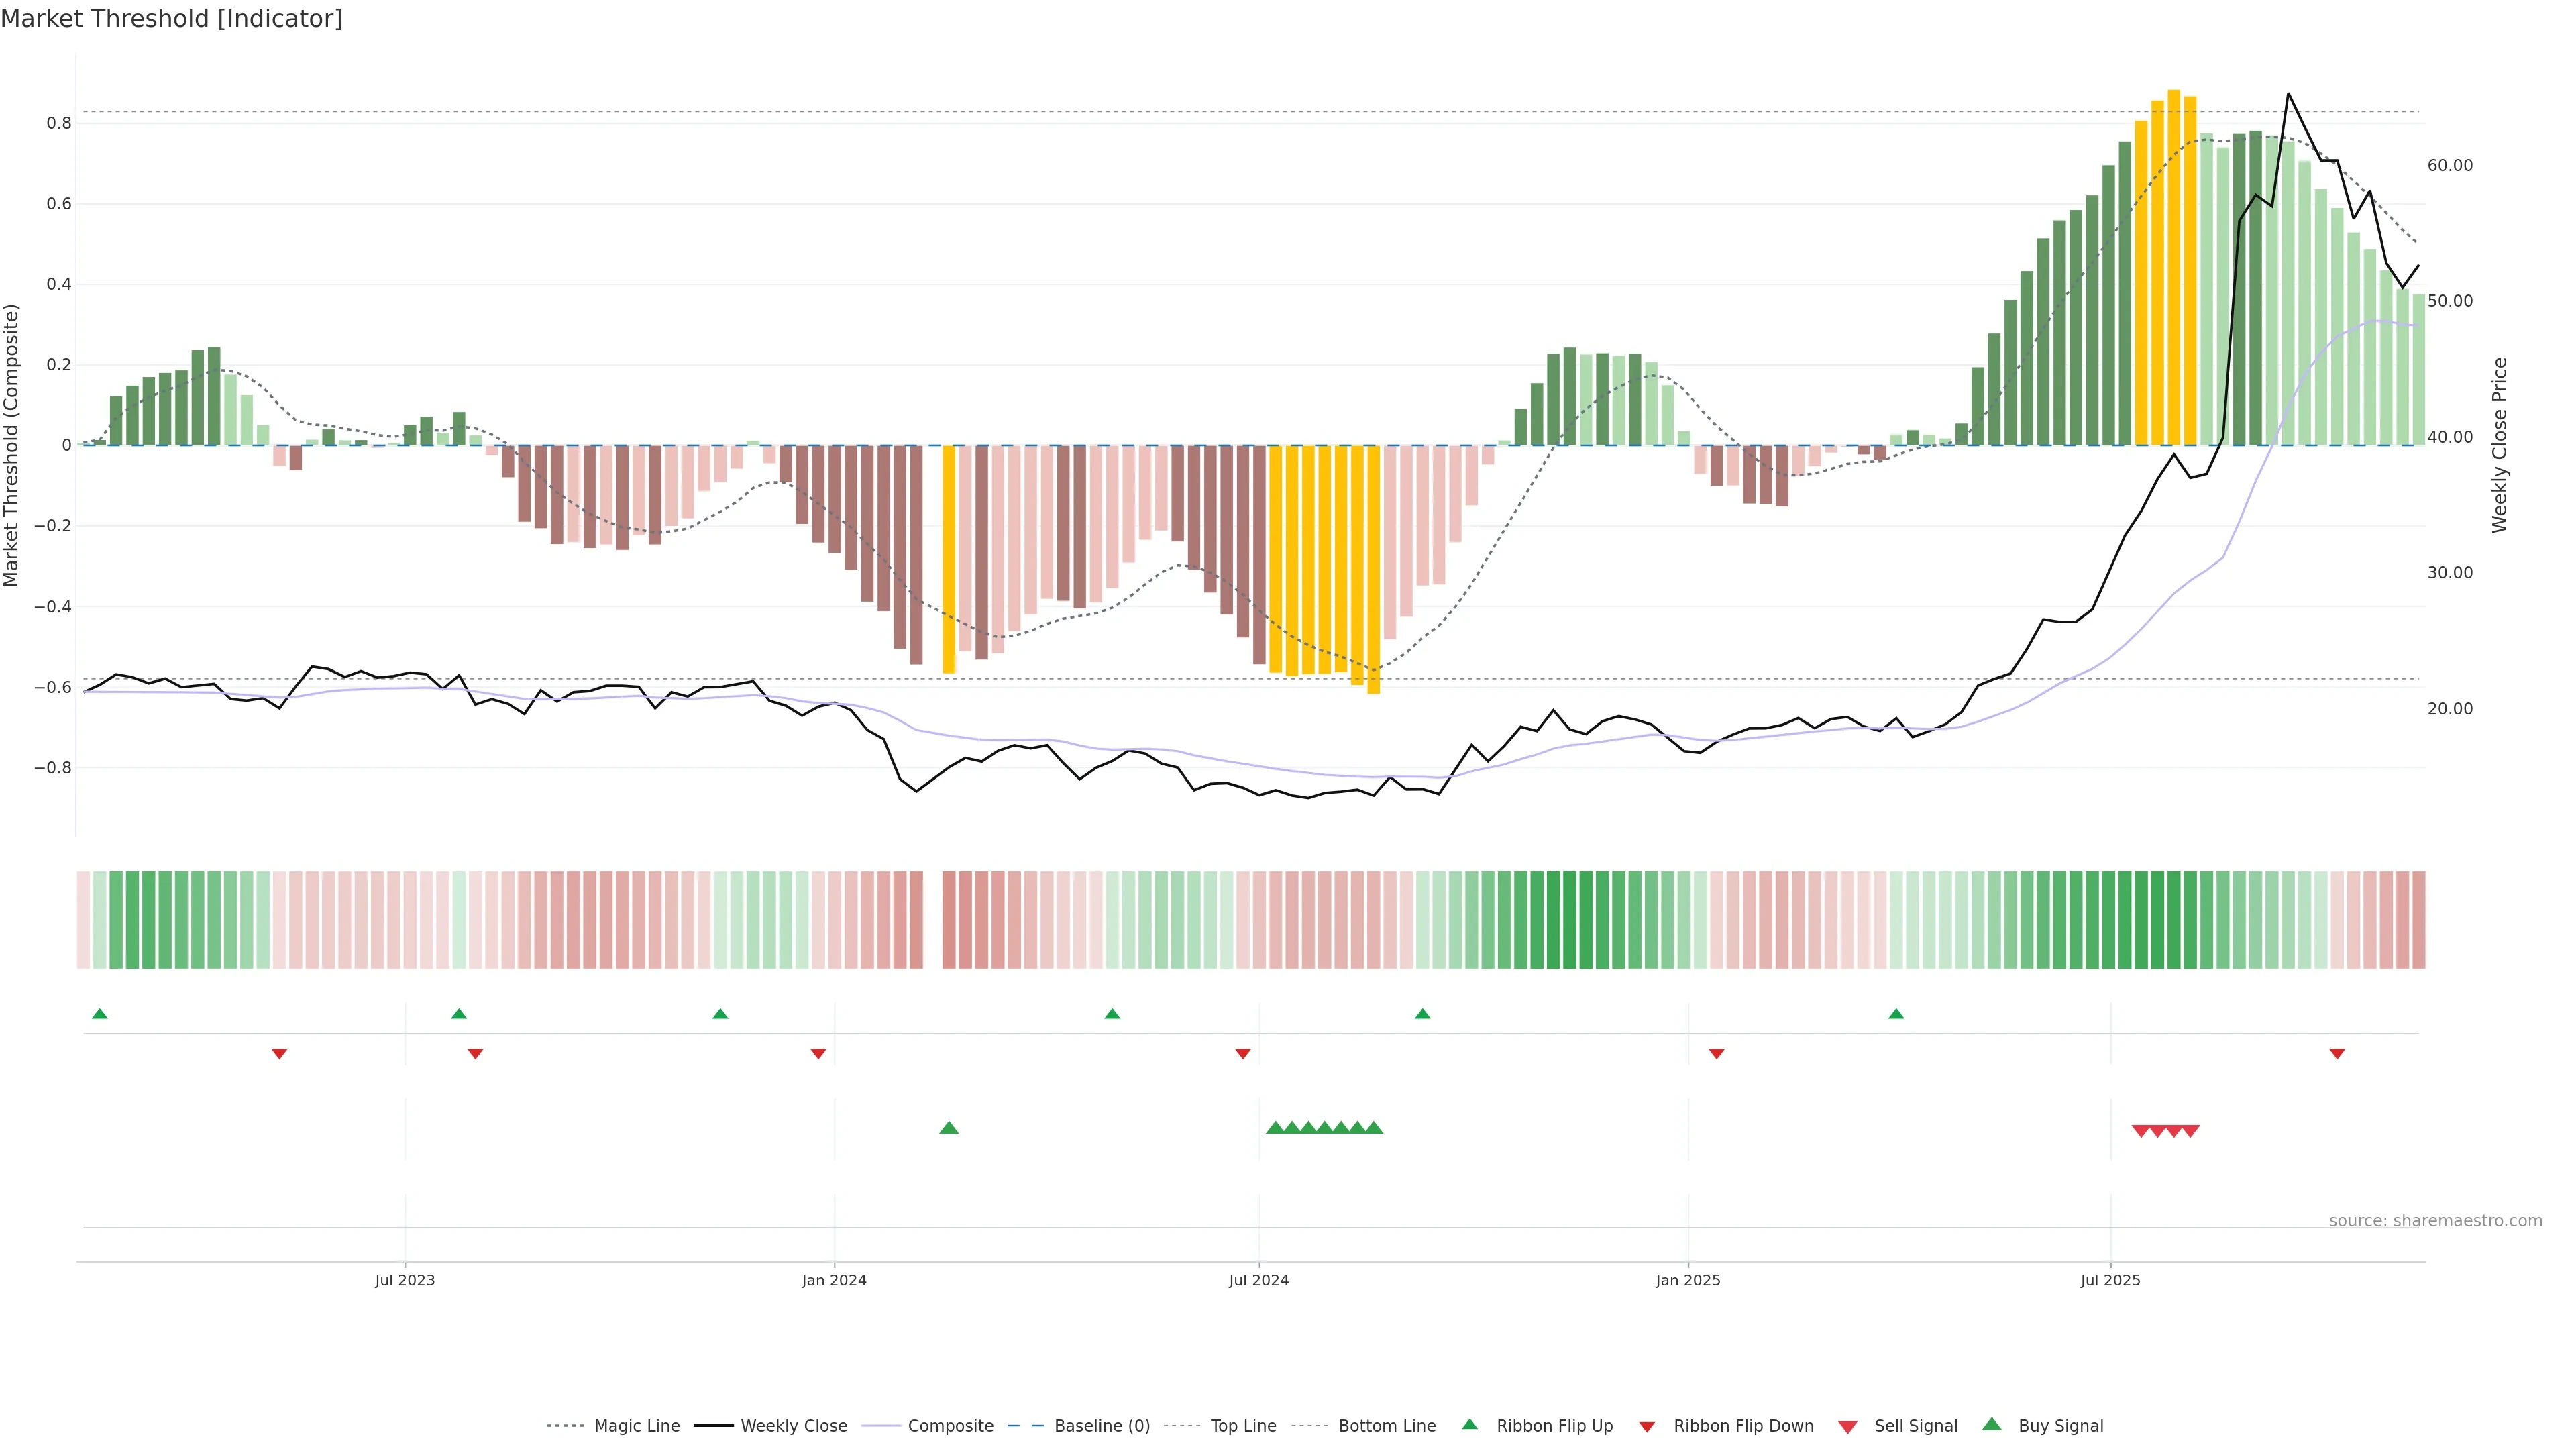The width and height of the screenshot is (2576, 1449).
Task: Click the source: sharemaestro.com text
Action: pos(2435,1220)
